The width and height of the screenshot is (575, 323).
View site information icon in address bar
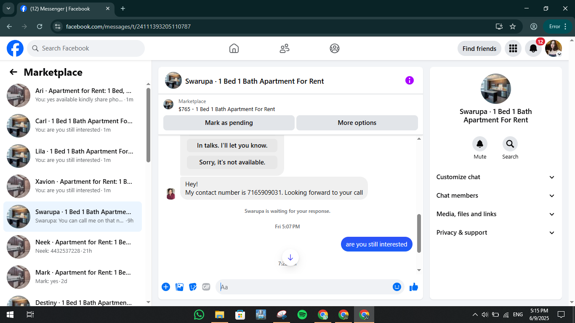click(x=58, y=26)
